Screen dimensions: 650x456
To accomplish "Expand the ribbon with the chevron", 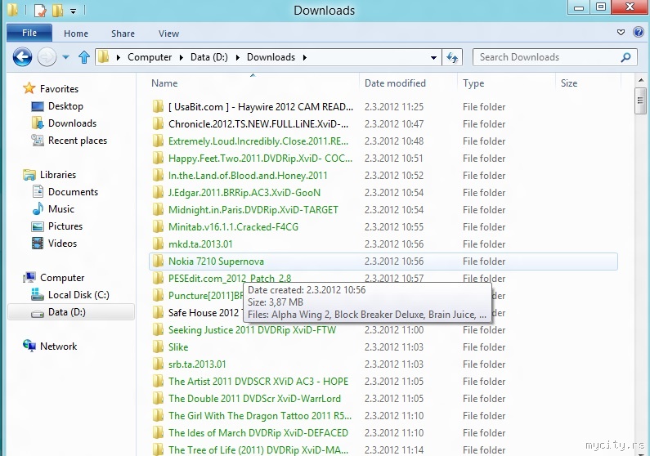I will tap(621, 33).
